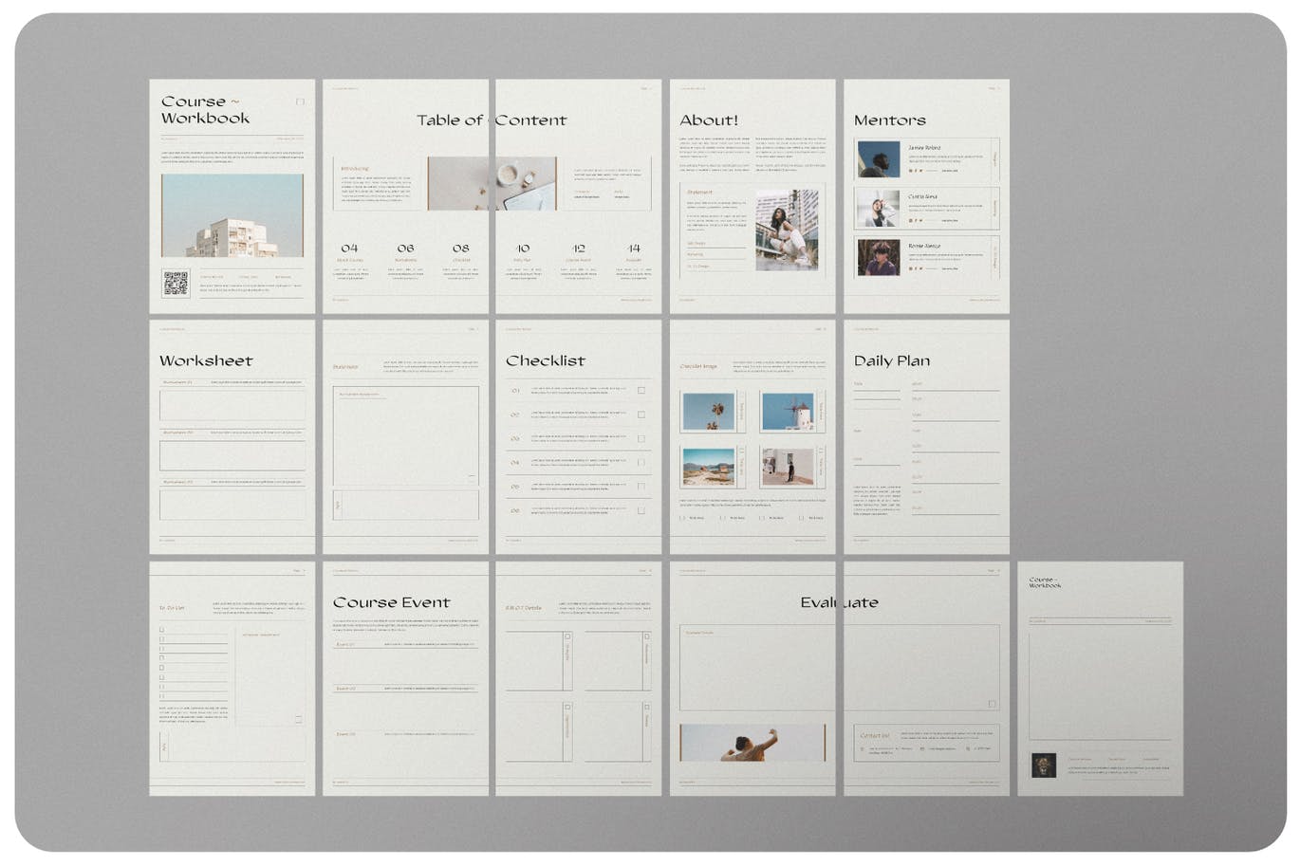The width and height of the screenshot is (1300, 866).
Task: Click the large Evaluate writing box
Action: point(839,668)
